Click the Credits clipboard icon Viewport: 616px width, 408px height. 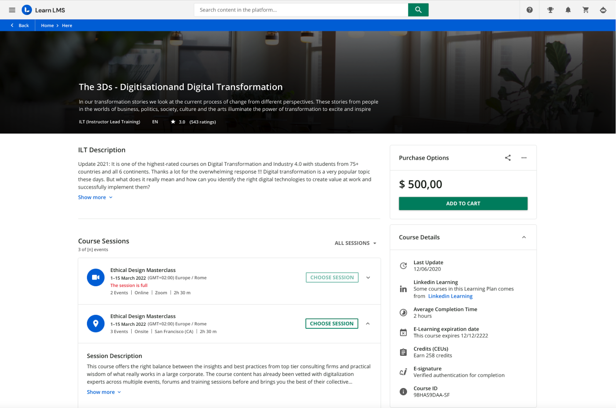click(x=403, y=352)
